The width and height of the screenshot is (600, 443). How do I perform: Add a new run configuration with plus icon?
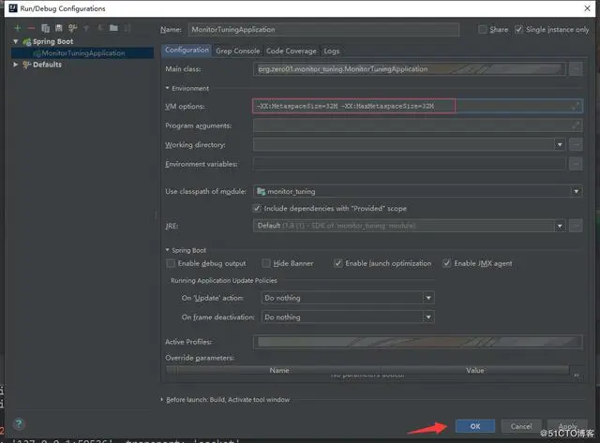(17, 28)
